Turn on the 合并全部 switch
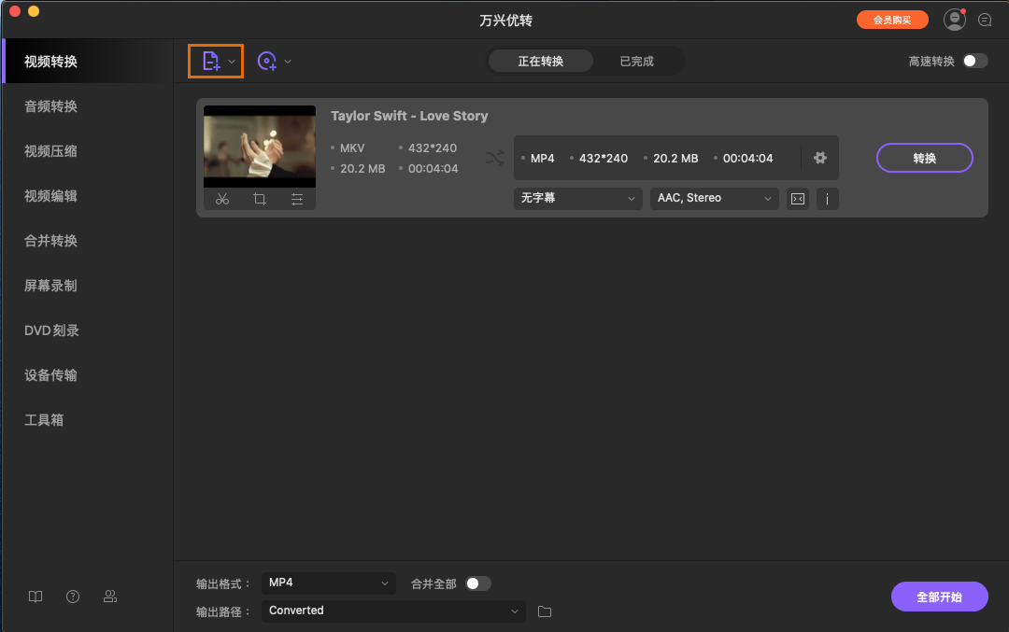Screen dimensions: 1009x632 [479, 583]
